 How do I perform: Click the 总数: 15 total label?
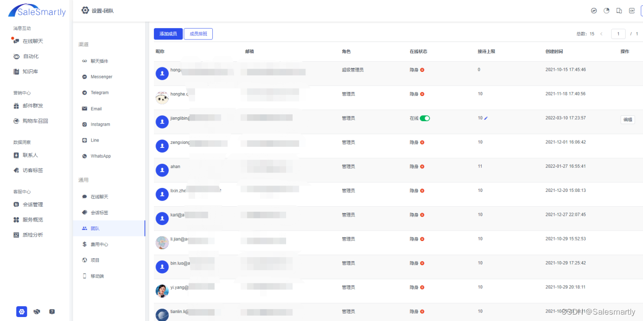[585, 34]
